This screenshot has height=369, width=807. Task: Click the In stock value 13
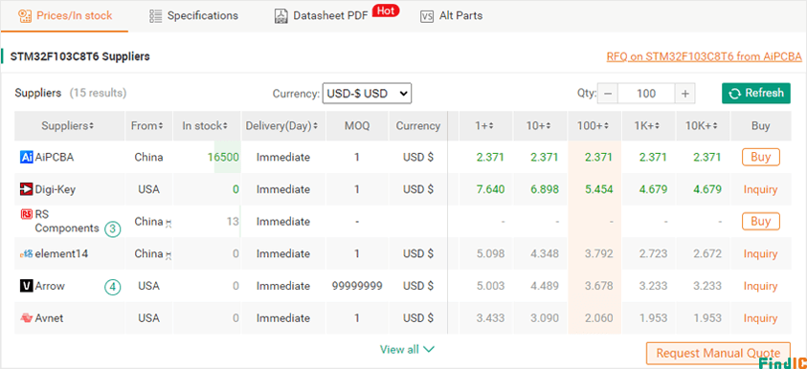coord(233,222)
